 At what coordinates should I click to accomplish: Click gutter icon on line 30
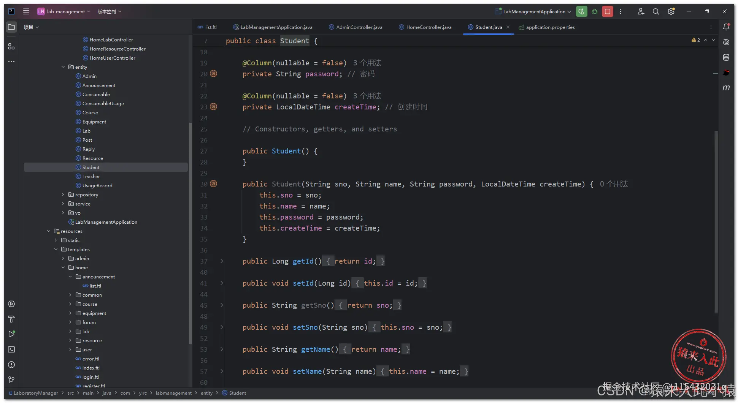[x=214, y=184]
